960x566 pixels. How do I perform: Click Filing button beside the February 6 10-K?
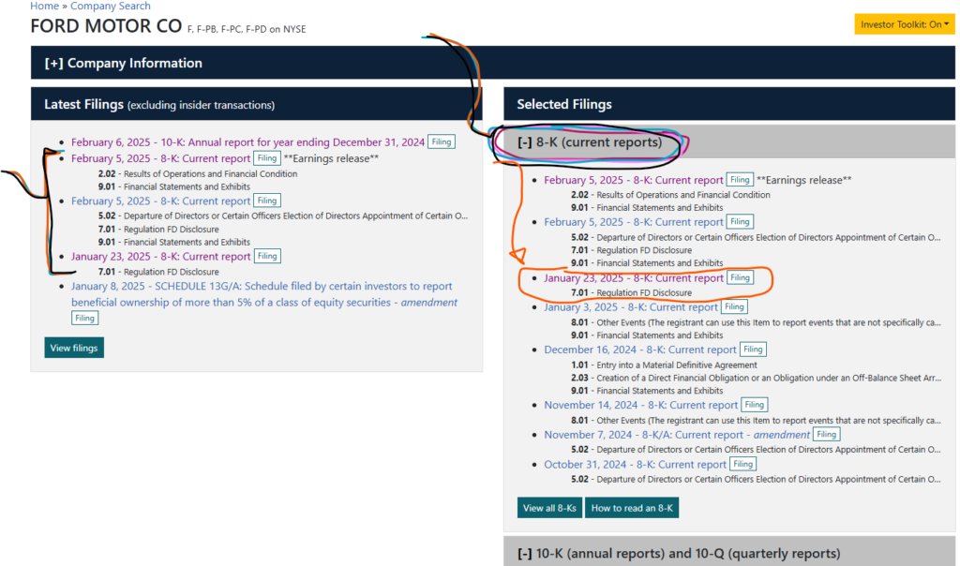coord(442,141)
